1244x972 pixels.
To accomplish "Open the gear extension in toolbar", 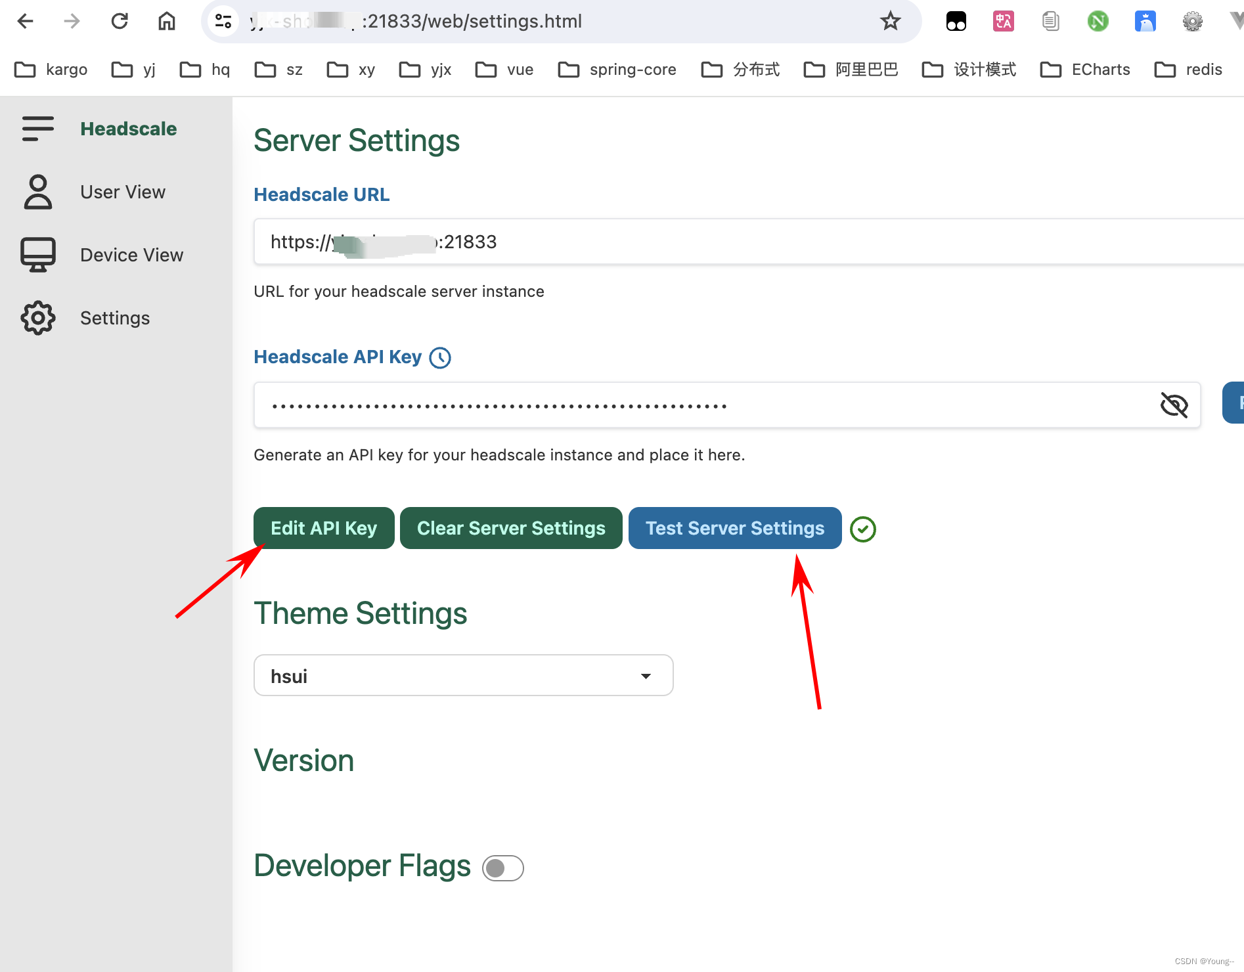I will [1193, 22].
